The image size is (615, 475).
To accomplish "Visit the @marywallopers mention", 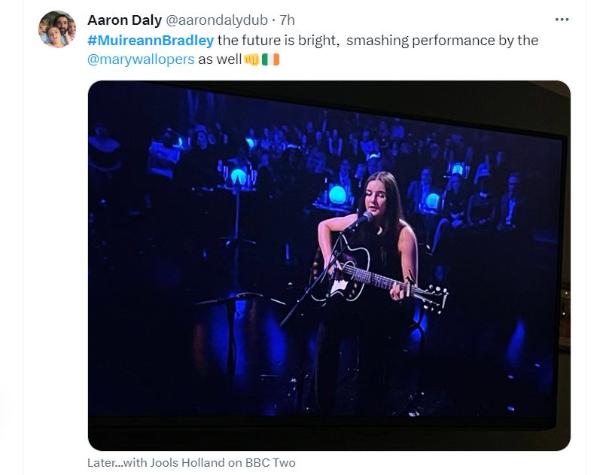I will [x=141, y=59].
